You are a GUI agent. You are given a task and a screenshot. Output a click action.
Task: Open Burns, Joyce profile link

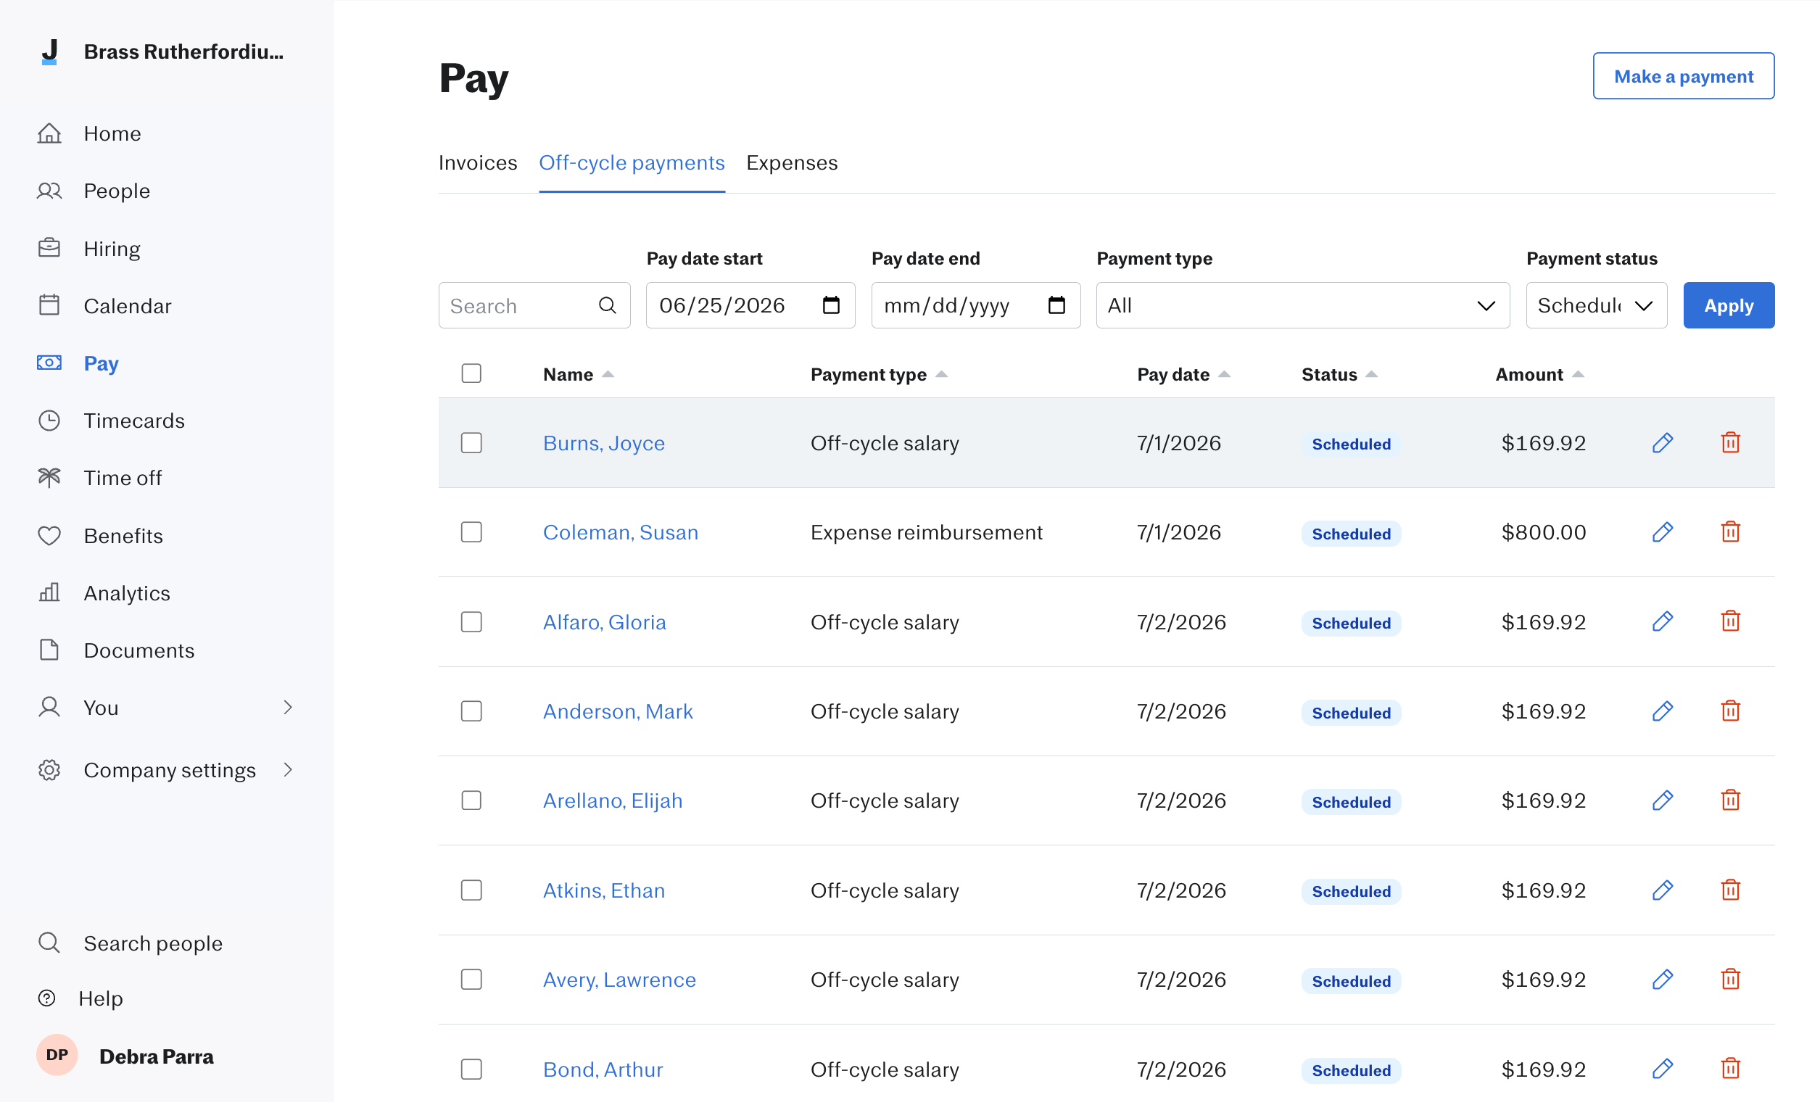pyautogui.click(x=603, y=444)
